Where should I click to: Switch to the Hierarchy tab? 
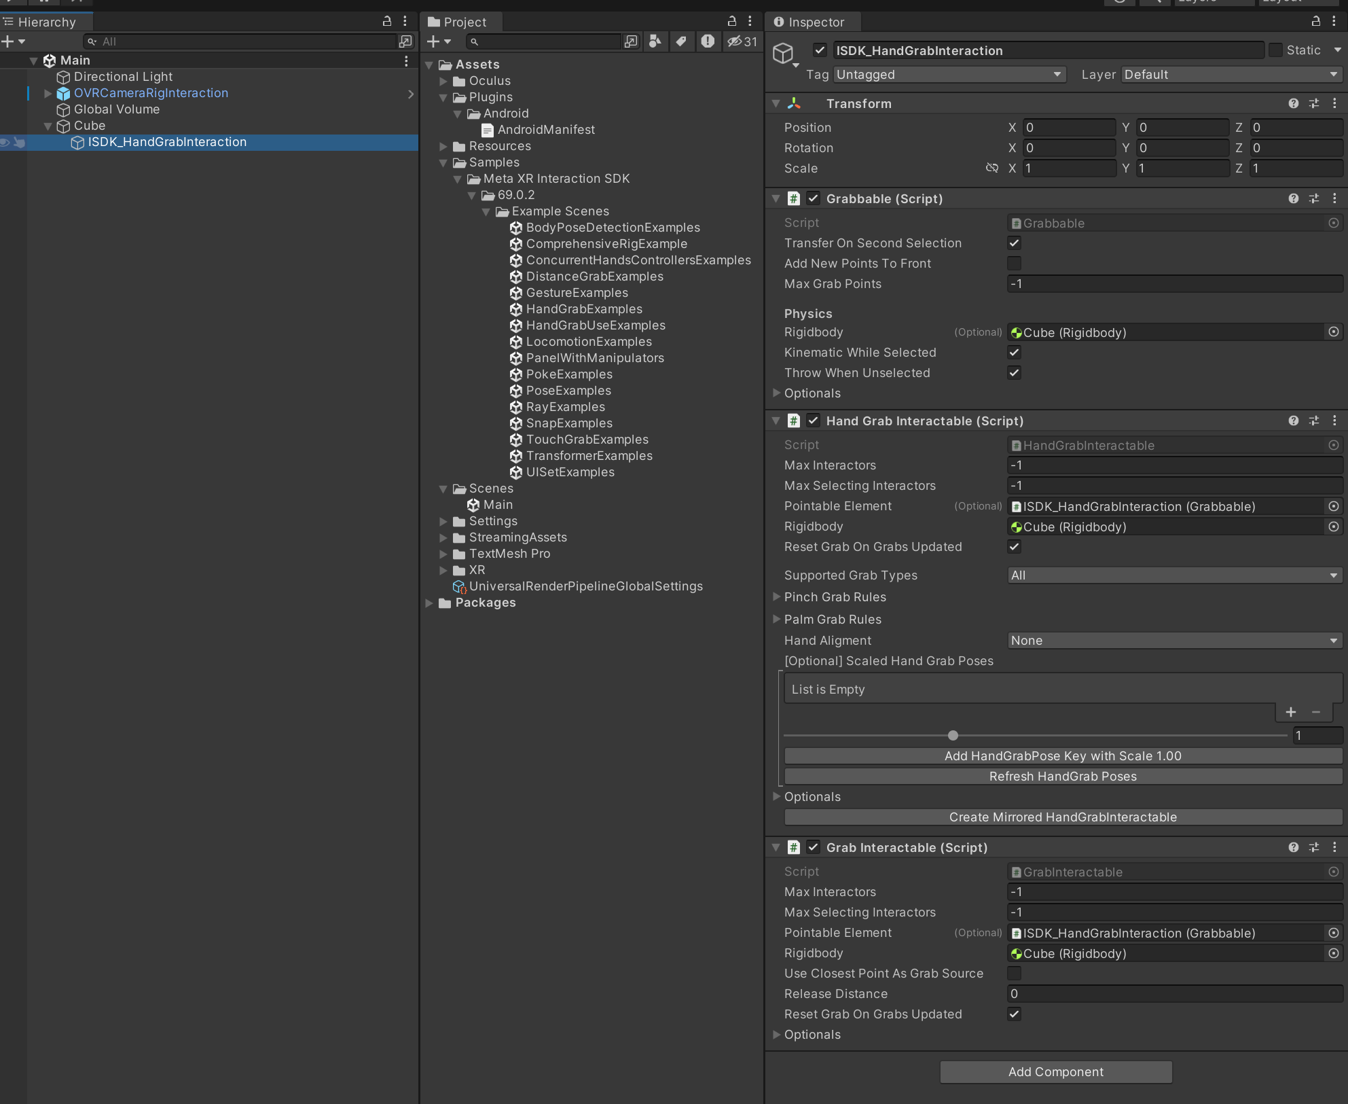point(46,22)
